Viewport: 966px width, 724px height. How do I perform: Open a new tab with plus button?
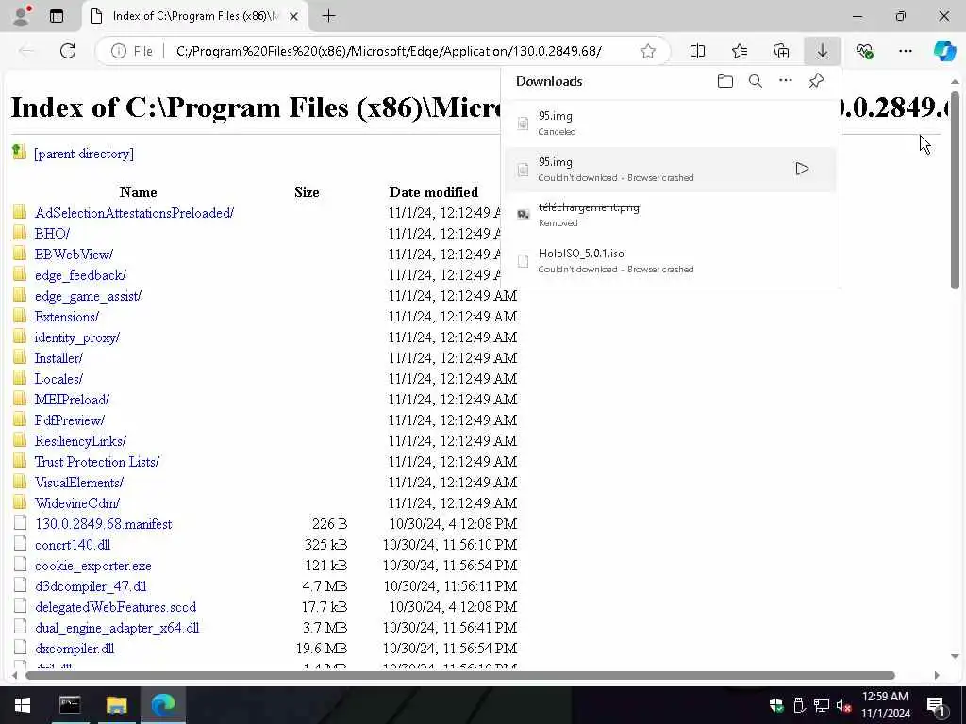click(329, 16)
